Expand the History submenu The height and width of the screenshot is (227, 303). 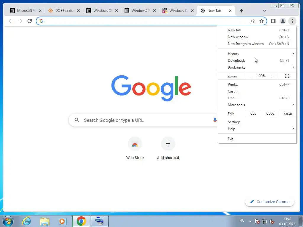point(257,54)
